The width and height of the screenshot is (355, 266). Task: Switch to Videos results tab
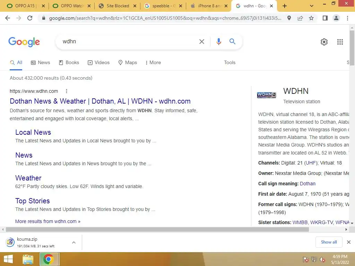[99, 63]
